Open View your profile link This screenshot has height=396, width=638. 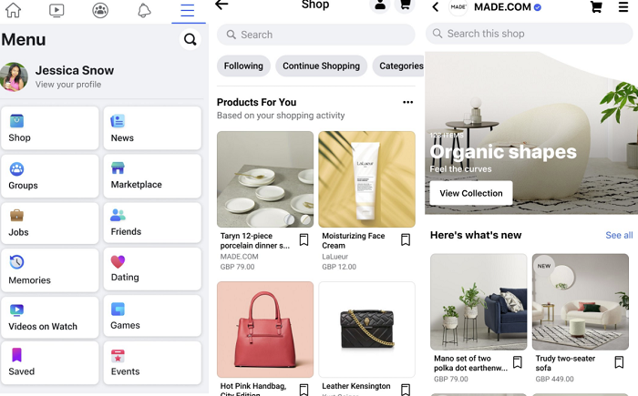(x=68, y=85)
